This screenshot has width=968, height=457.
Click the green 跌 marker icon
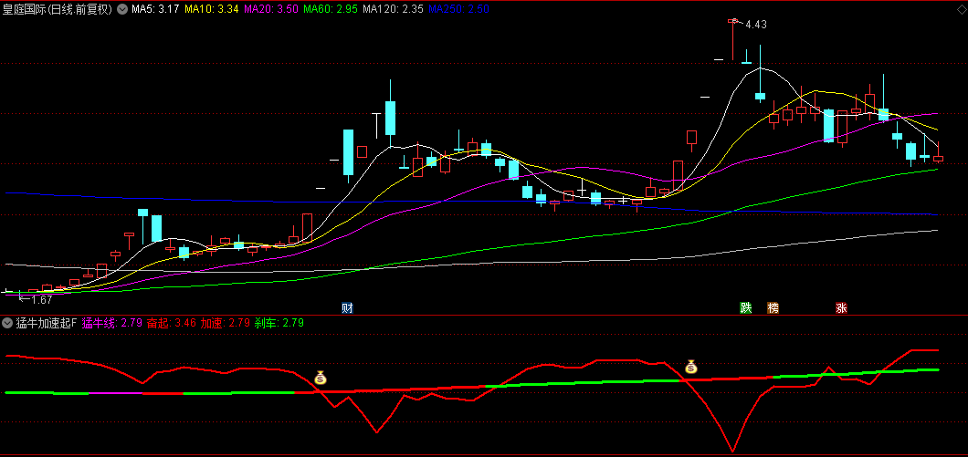tap(746, 307)
